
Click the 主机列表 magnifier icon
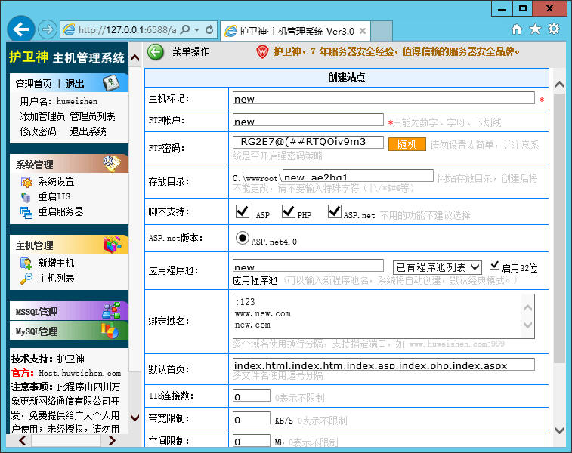tap(26, 279)
